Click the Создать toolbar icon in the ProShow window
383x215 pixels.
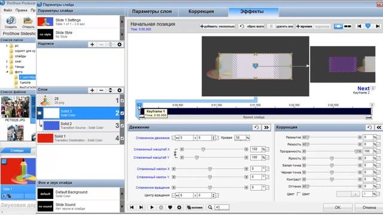pyautogui.click(x=11, y=22)
